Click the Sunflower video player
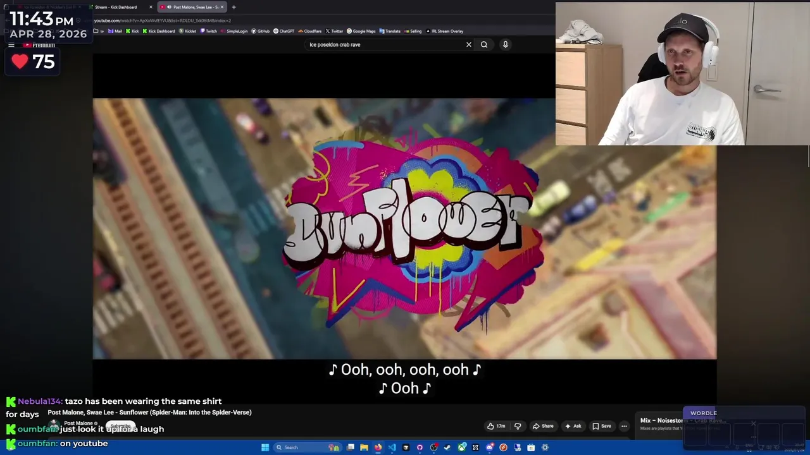Image resolution: width=810 pixels, height=455 pixels. point(404,228)
